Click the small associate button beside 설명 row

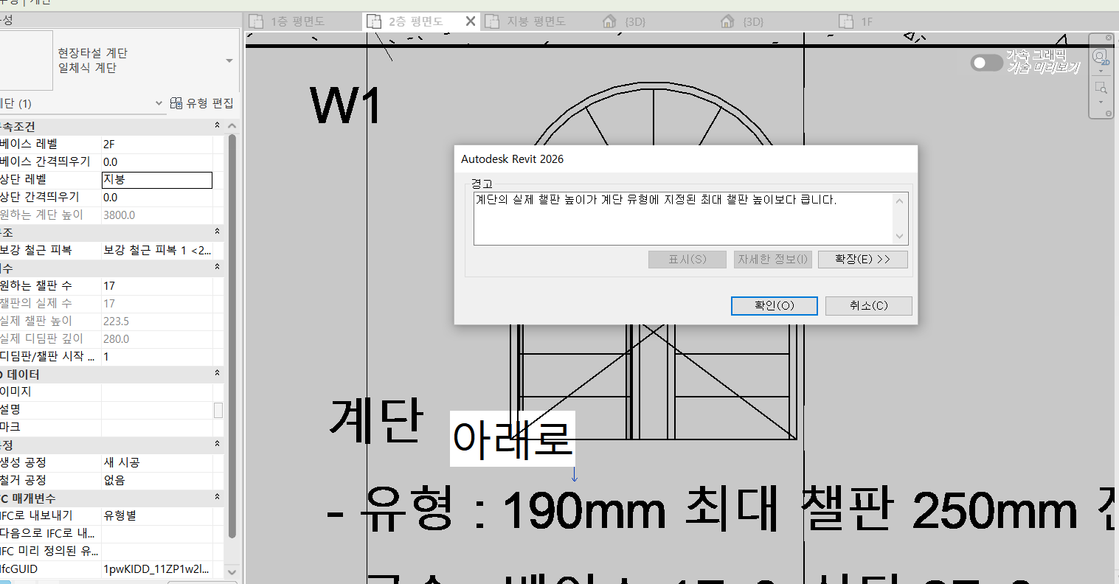218,410
